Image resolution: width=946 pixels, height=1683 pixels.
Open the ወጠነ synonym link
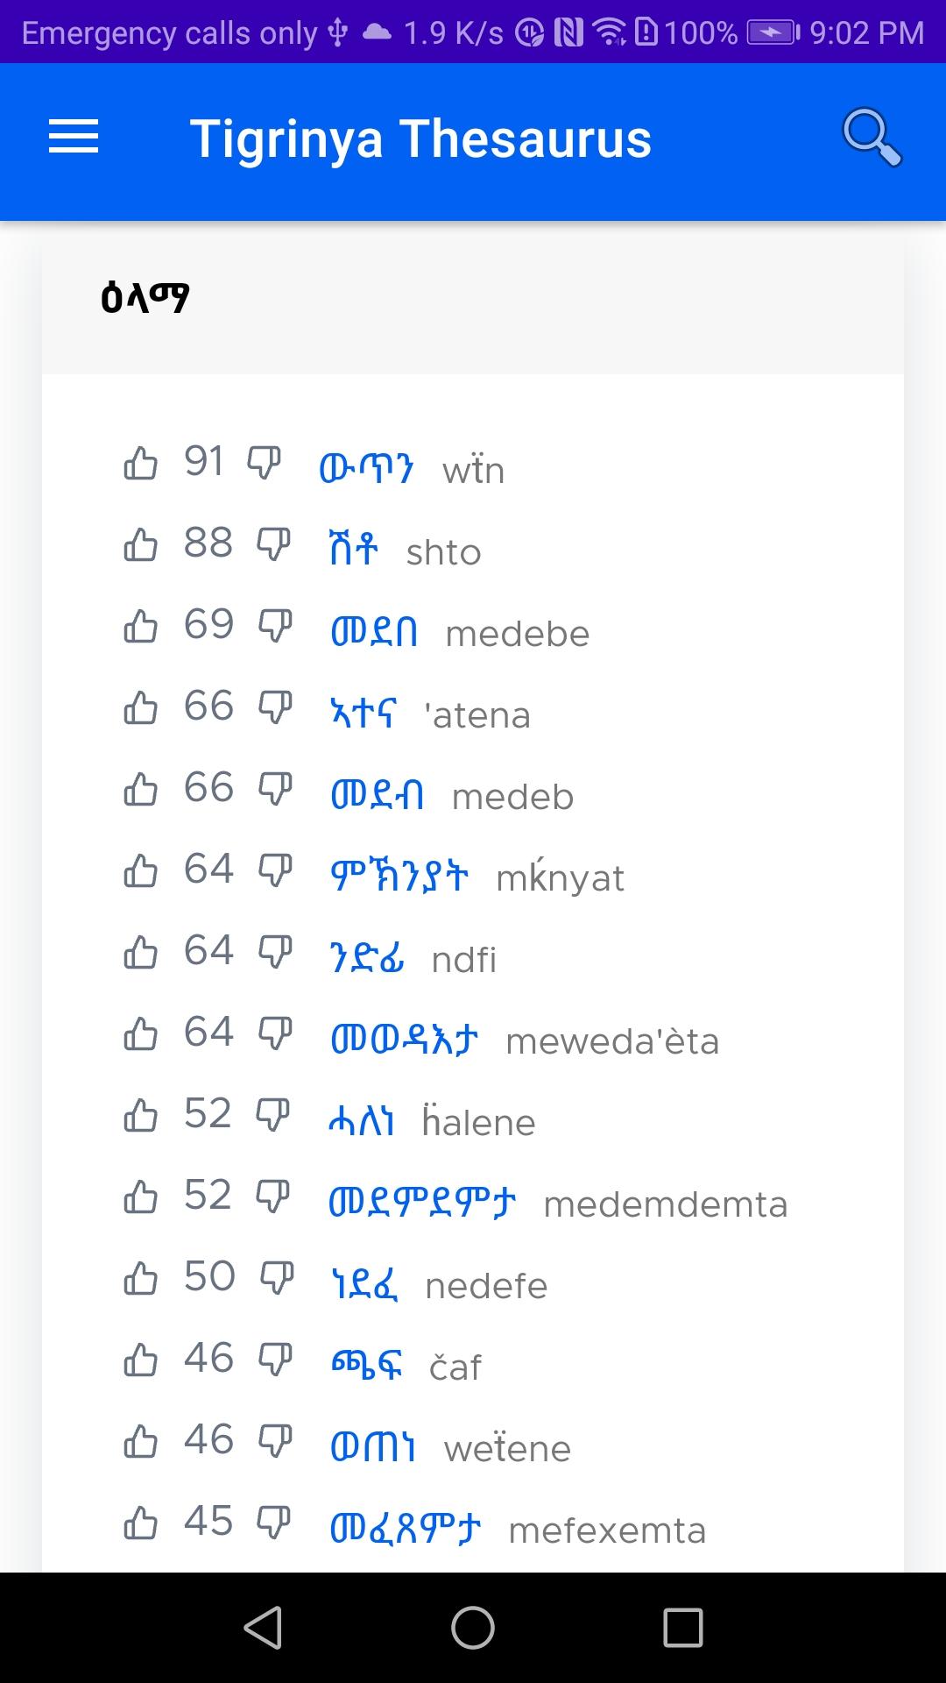[x=373, y=1447]
